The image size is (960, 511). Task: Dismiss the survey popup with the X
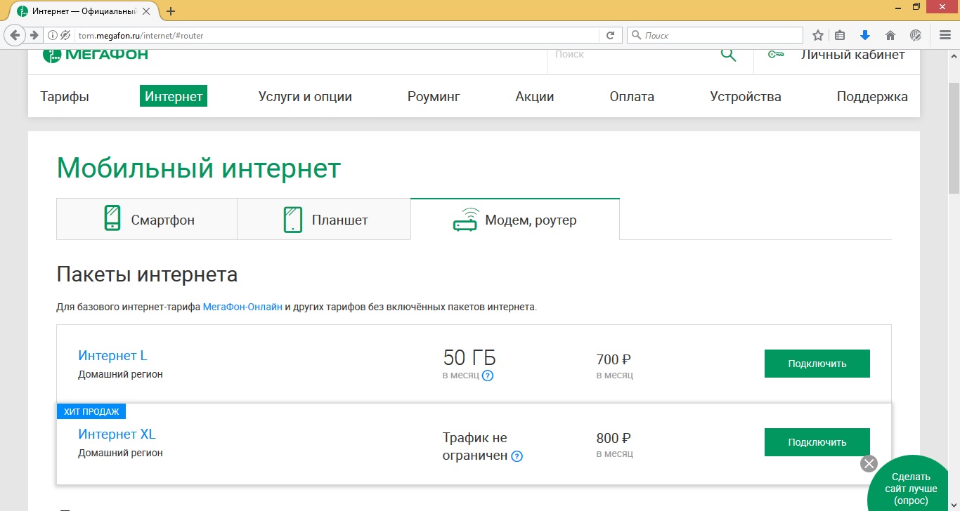(x=869, y=463)
